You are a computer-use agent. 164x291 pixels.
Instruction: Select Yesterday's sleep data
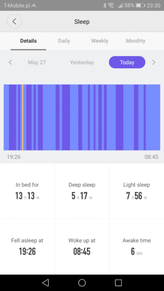click(82, 62)
